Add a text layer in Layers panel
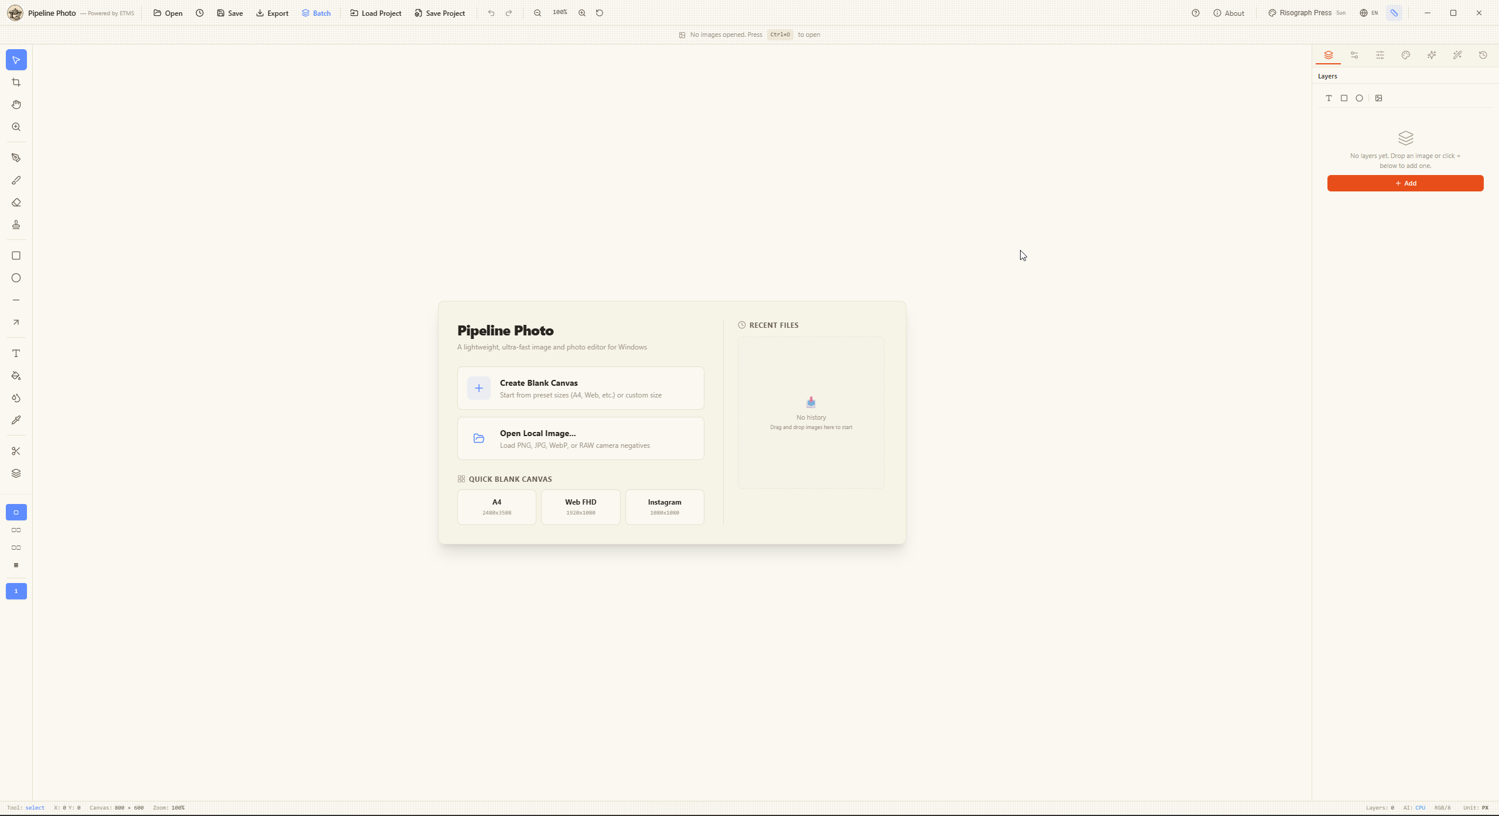 [x=1329, y=98]
